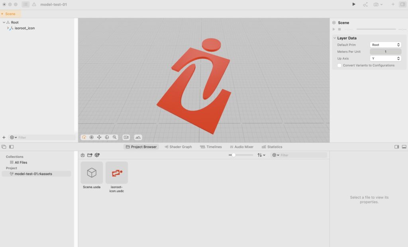The image size is (408, 247).
Task: Open the Timelines tab
Action: tap(211, 147)
